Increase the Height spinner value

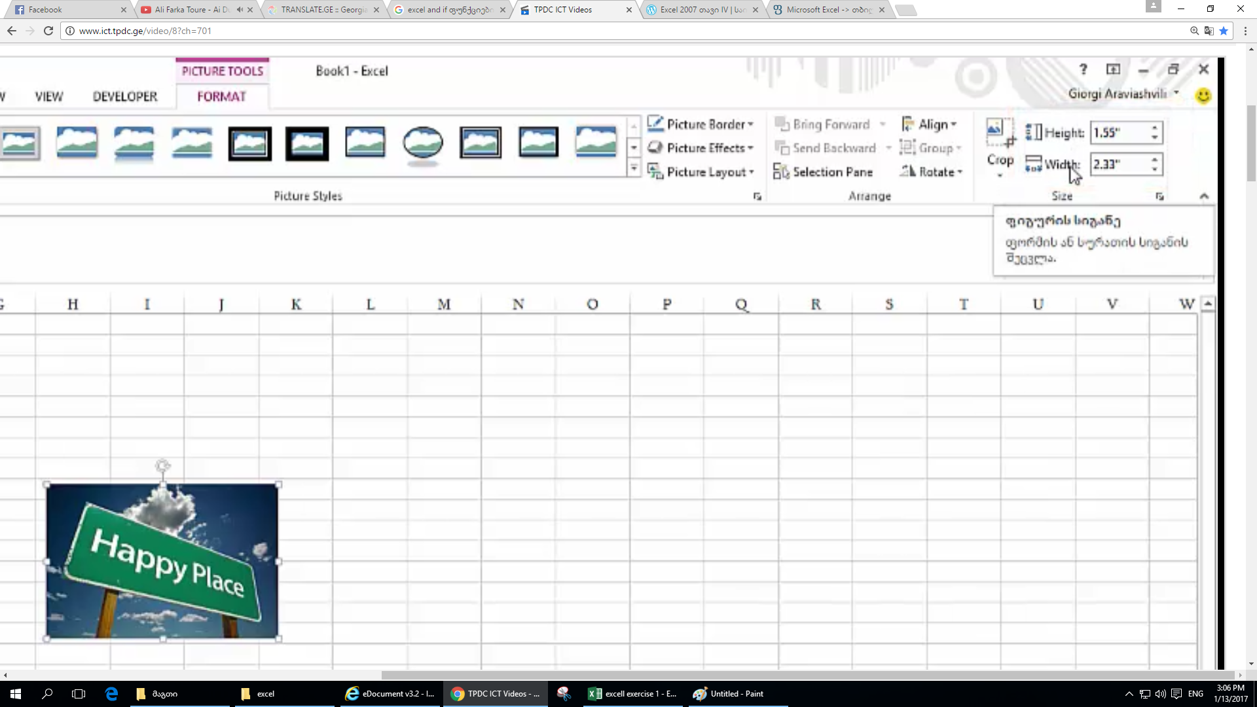coord(1155,127)
